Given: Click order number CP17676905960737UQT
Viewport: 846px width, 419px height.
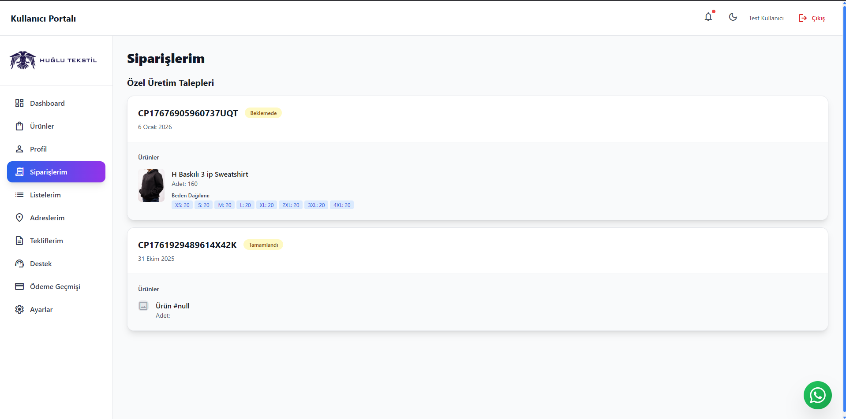Looking at the screenshot, I should [x=187, y=113].
